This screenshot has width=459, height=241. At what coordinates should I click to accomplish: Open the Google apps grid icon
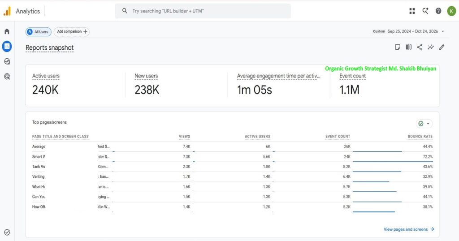coord(412,11)
